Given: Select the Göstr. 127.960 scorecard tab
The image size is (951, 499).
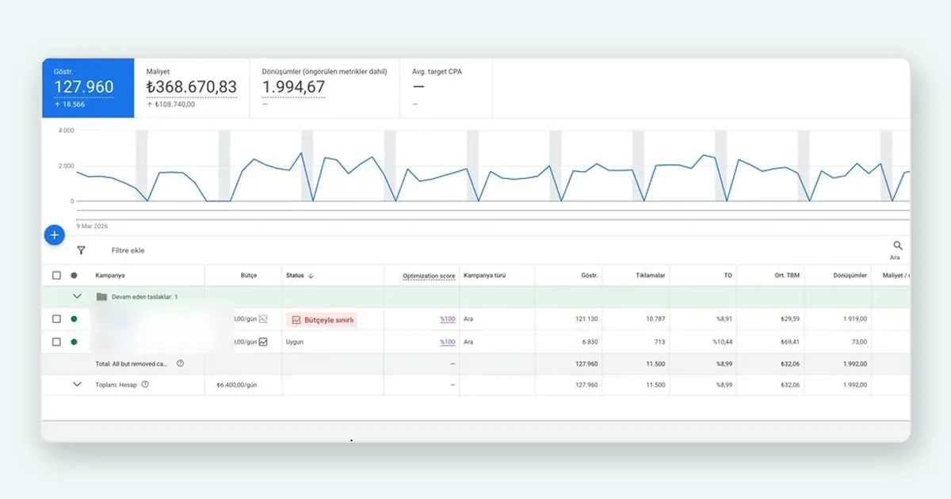Looking at the screenshot, I should pyautogui.click(x=88, y=88).
